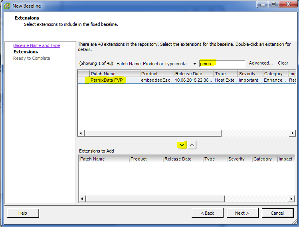Image resolution: width=299 pixels, height=227 pixels.
Task: Sort upper list by Product column
Action: [x=157, y=74]
